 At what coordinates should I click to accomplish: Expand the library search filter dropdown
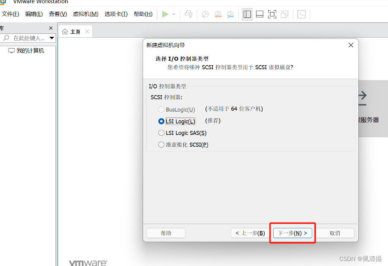point(52,38)
